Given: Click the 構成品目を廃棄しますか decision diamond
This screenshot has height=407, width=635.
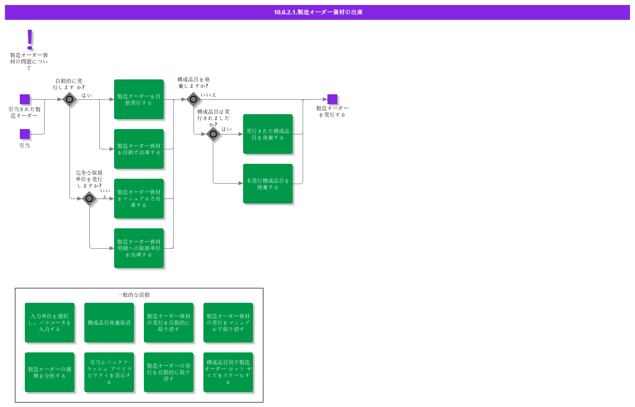Looking at the screenshot, I should [x=193, y=99].
